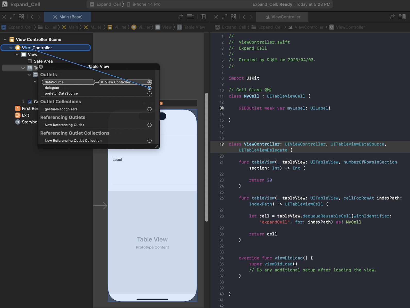Click the Expand_Cell folder breadcrumb in the code editor

tap(267, 27)
